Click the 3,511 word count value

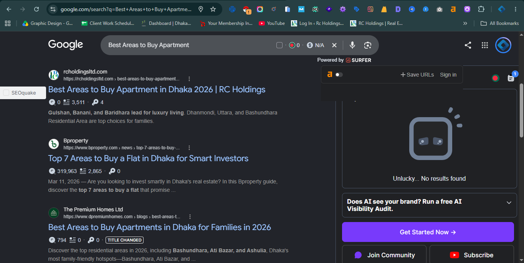pos(78,102)
